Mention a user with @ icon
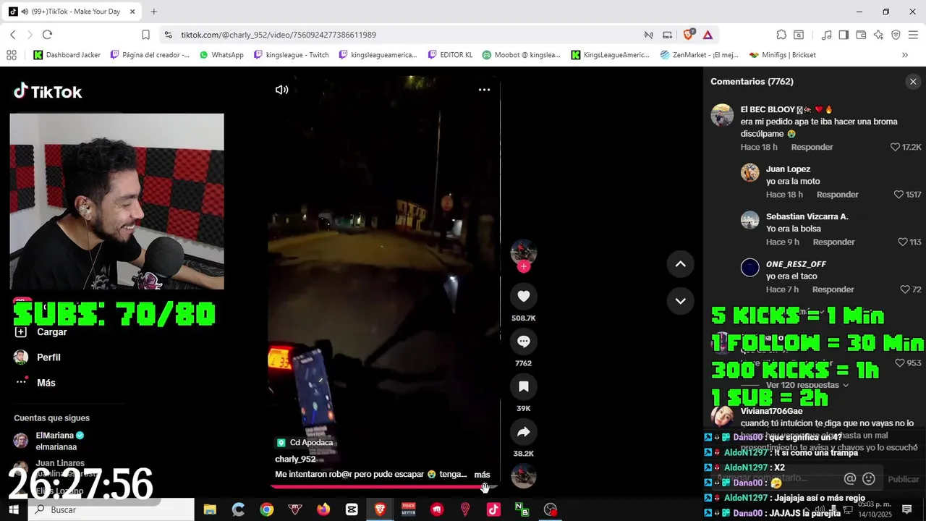 coord(850,479)
